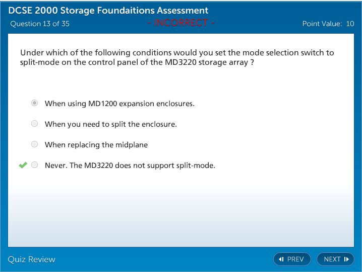Click answer text 'Never. The MD3220 does not support'
The width and height of the screenshot is (362, 272).
[130, 165]
